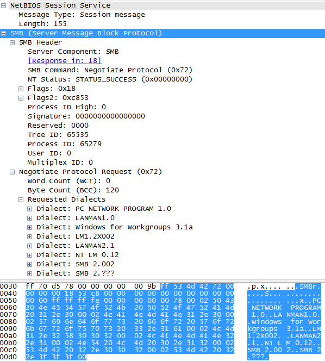This screenshot has height=362, width=325.
Task: Open the Response in: 18 link
Action: point(64,61)
